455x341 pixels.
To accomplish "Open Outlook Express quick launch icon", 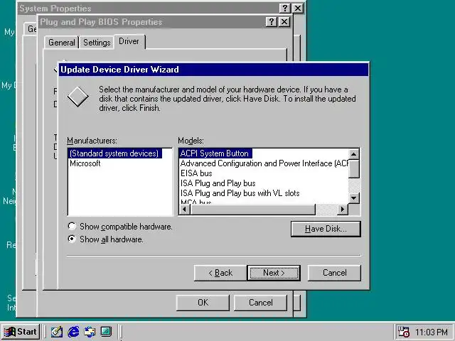I will coord(90,332).
